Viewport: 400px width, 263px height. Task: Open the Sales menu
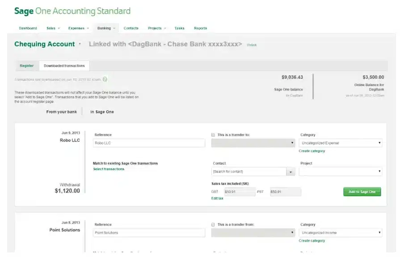click(53, 28)
